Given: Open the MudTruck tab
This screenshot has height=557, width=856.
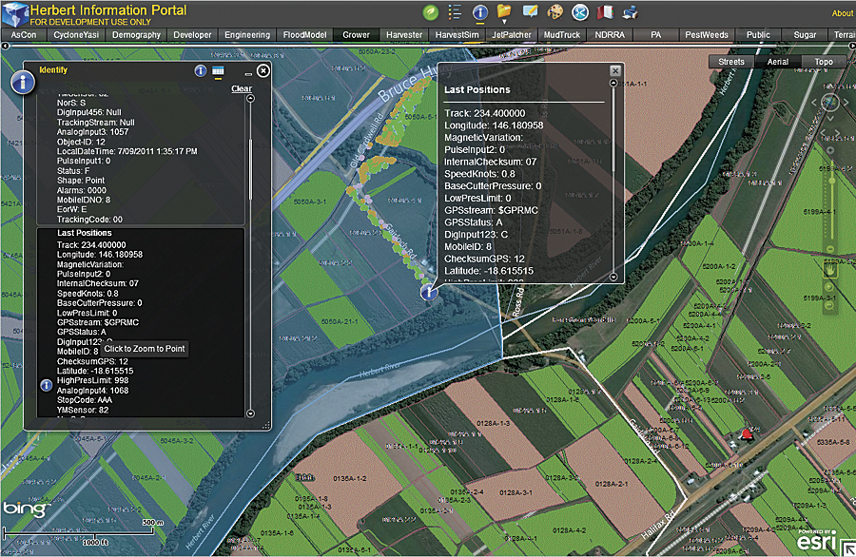Looking at the screenshot, I should click(x=562, y=35).
